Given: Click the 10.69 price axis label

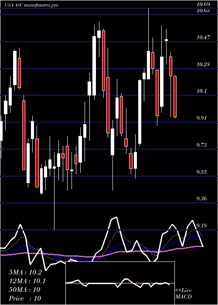Looking at the screenshot, I should [203, 4].
